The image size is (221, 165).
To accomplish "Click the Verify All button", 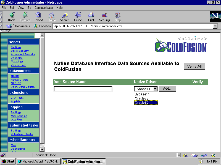I will click(x=194, y=66).
